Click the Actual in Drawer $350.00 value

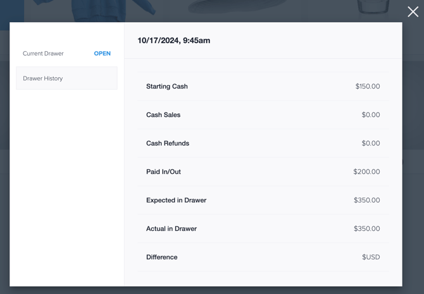[x=366, y=229]
